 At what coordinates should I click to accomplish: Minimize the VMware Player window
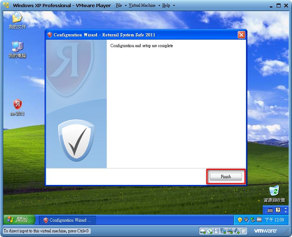click(271, 6)
